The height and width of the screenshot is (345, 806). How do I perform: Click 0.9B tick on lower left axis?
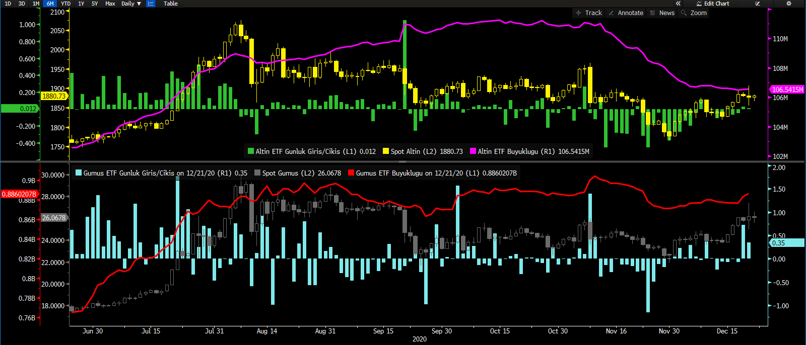point(29,181)
